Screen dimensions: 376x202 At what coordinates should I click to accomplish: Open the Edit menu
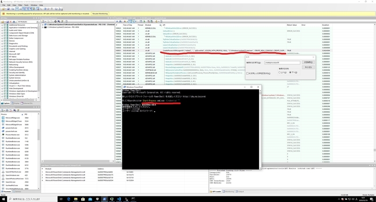[8, 5]
